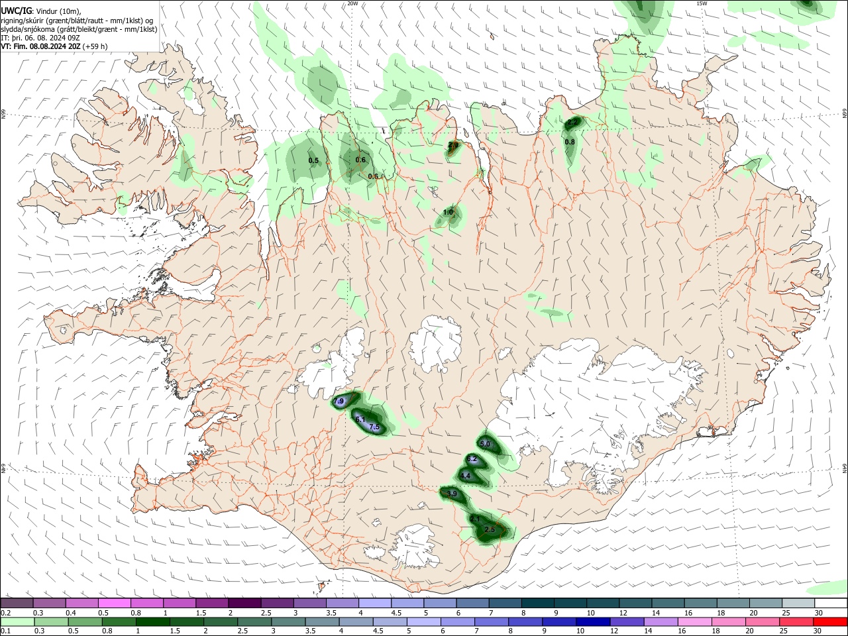Screen dimensions: 848x636
Task: Click the 4.4 precipitation value label
Action: pyautogui.click(x=465, y=476)
